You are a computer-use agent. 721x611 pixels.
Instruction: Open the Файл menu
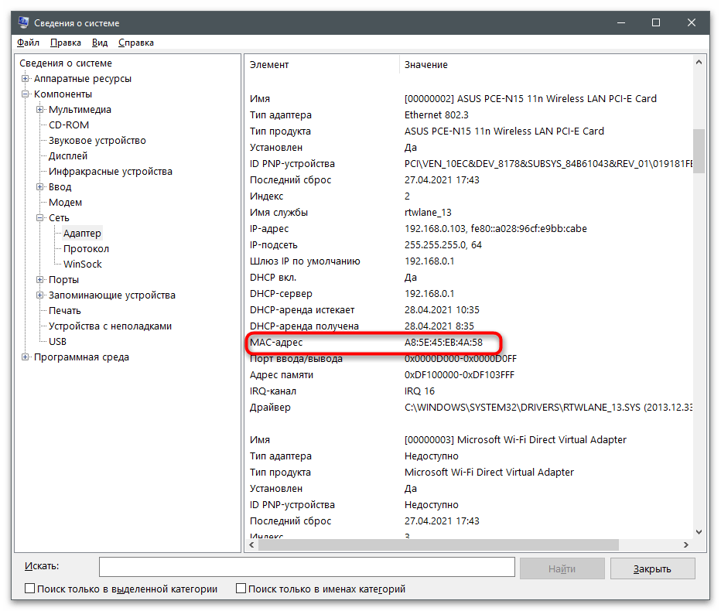28,43
